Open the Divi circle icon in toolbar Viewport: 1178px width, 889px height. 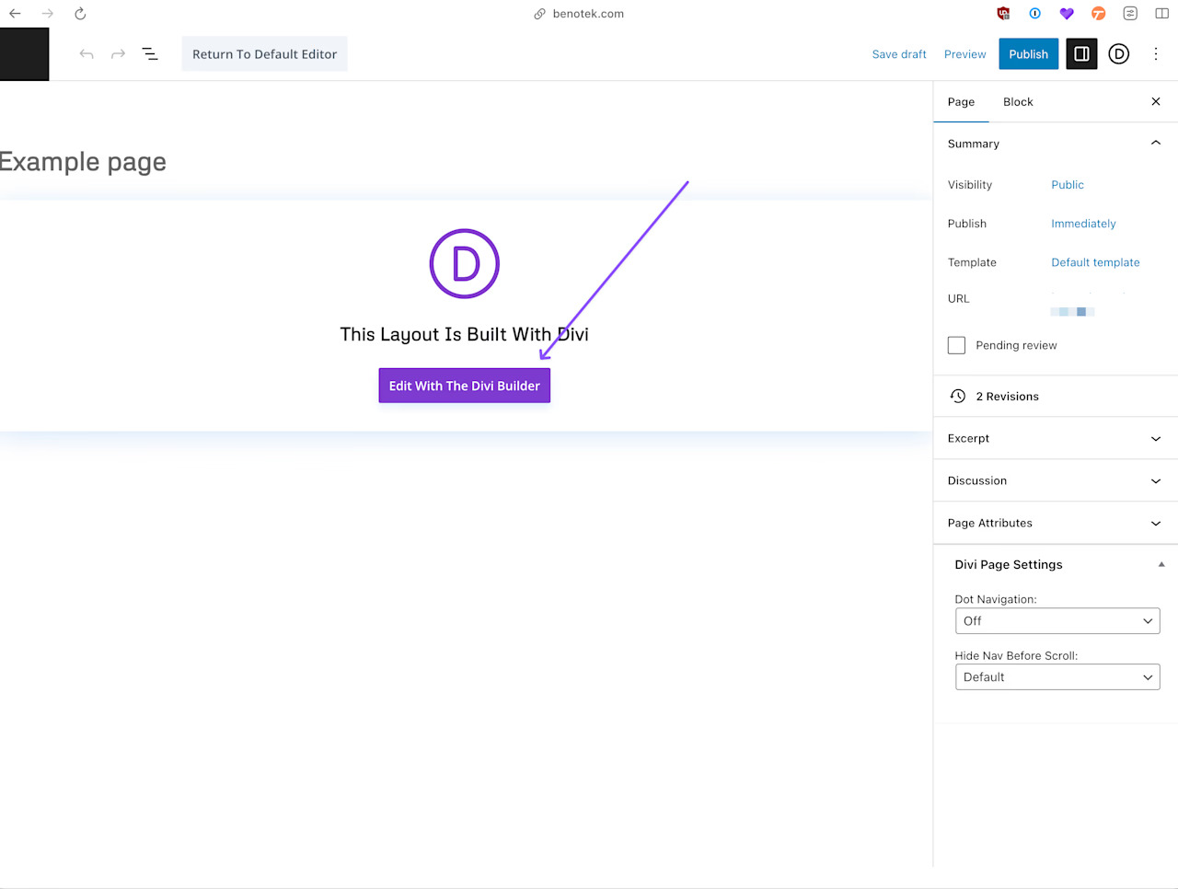pos(1118,54)
